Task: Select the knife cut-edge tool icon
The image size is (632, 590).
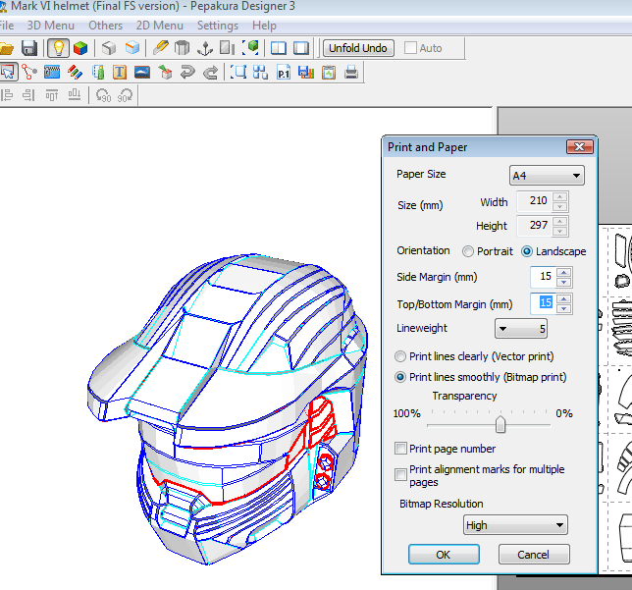Action: [x=160, y=48]
